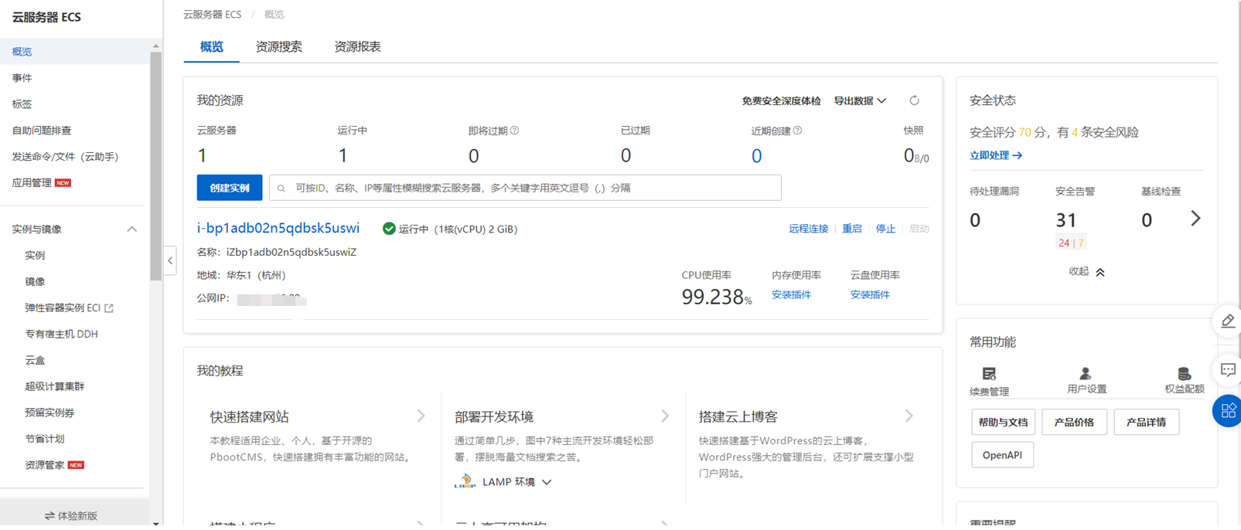
Task: Click 停止 for the instance
Action: pos(885,229)
